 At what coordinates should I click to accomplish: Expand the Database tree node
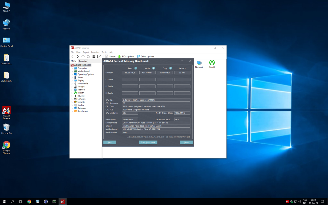pyautogui.click(x=72, y=108)
